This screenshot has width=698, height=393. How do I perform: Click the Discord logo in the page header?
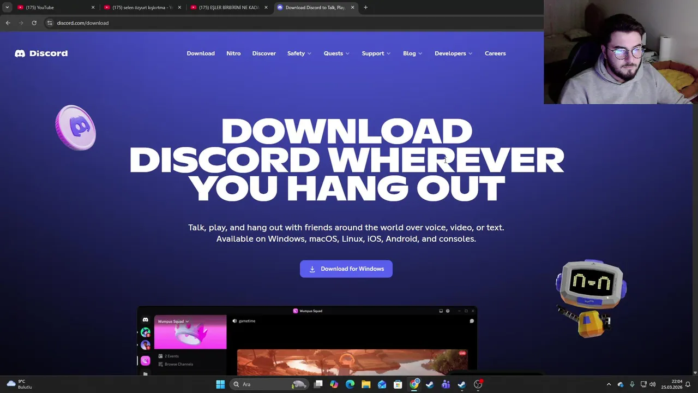click(x=41, y=53)
